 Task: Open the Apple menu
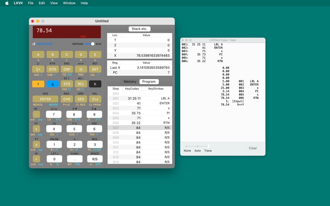pyautogui.click(x=7, y=3)
